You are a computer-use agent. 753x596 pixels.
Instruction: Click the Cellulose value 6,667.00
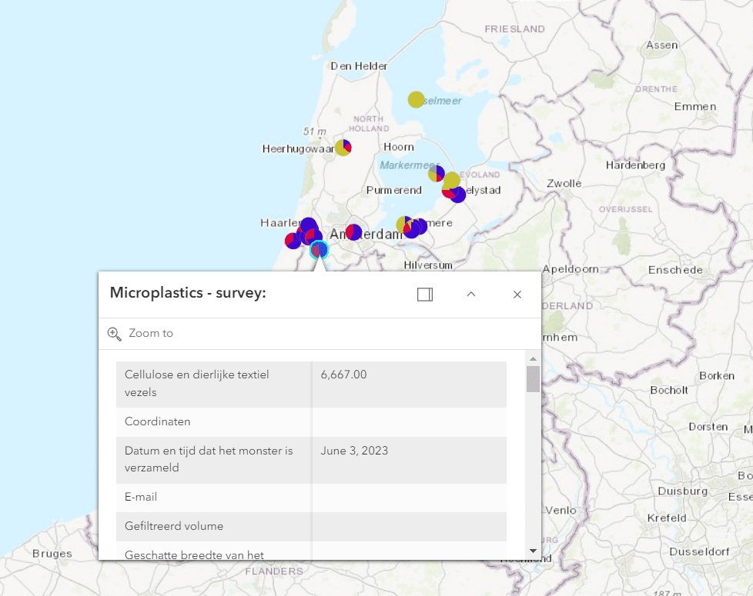click(343, 375)
